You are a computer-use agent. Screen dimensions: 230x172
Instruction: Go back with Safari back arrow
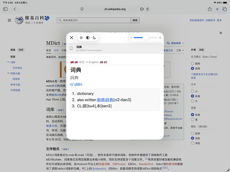pos(15,9)
